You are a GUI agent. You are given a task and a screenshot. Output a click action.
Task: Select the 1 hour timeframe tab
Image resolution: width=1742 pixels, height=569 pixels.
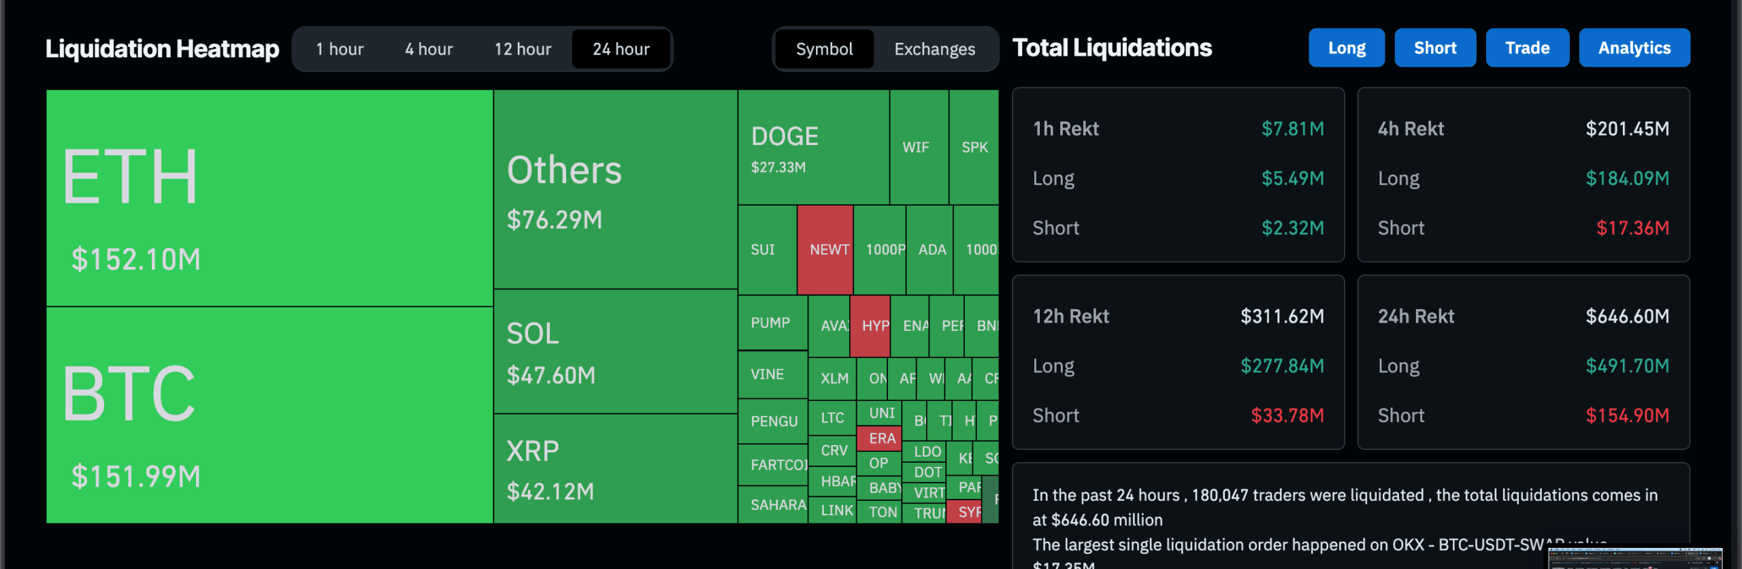pyautogui.click(x=340, y=49)
